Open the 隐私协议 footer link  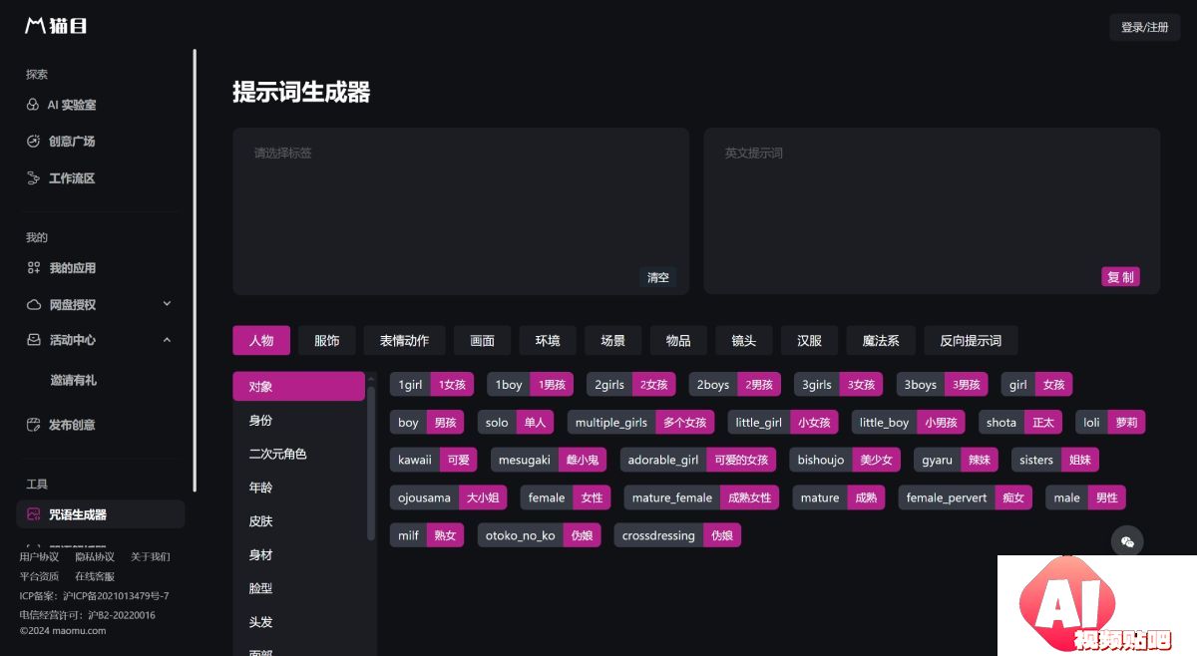(95, 556)
